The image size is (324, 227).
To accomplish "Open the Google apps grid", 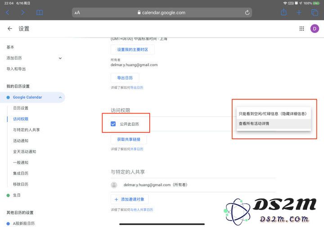I will 301,28.
